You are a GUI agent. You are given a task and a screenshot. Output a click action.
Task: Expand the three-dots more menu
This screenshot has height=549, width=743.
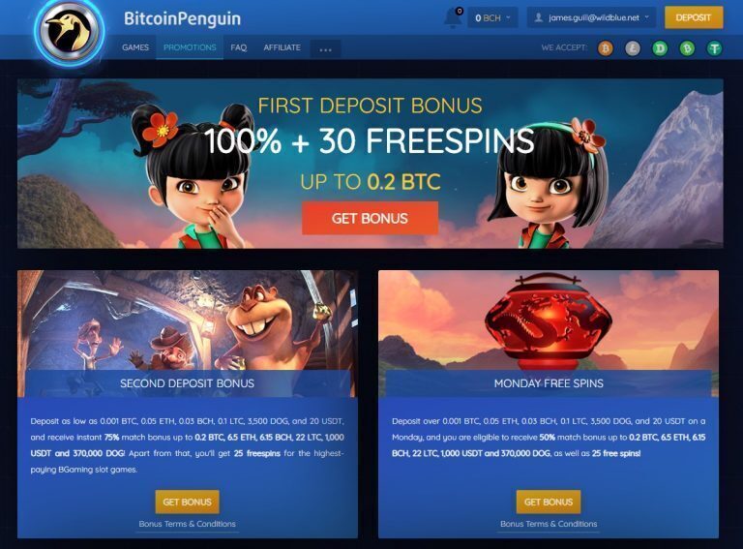pos(325,48)
